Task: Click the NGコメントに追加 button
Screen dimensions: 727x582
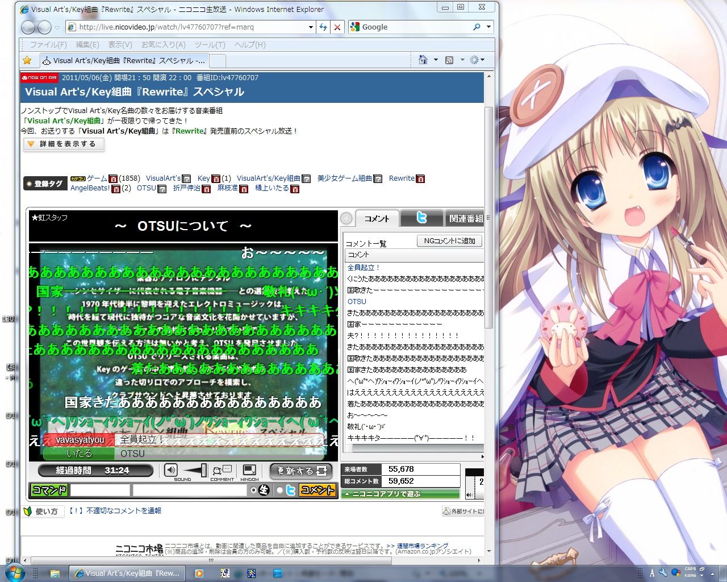Action: pos(449,241)
